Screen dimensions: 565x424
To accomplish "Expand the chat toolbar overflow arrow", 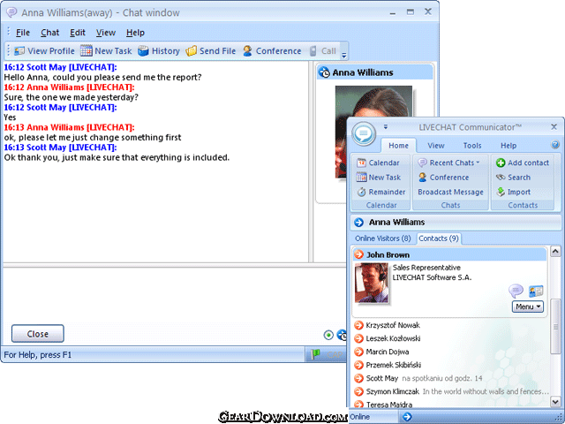I will [344, 54].
